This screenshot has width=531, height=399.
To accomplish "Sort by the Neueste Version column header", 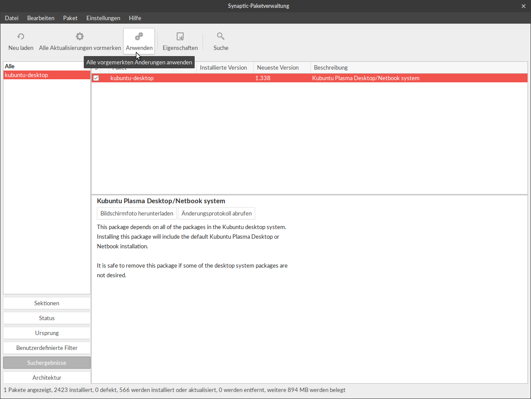I will click(x=282, y=67).
